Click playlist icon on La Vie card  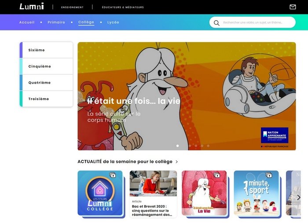tap(217, 175)
